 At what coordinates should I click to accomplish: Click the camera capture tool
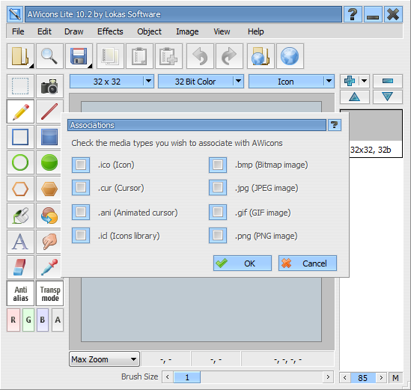[49, 86]
